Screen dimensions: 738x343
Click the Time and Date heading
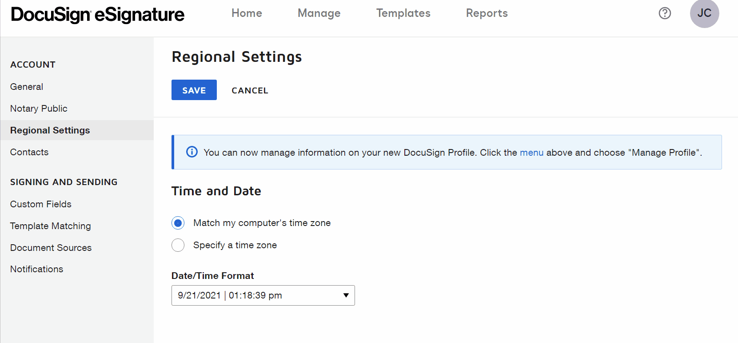[x=216, y=191]
